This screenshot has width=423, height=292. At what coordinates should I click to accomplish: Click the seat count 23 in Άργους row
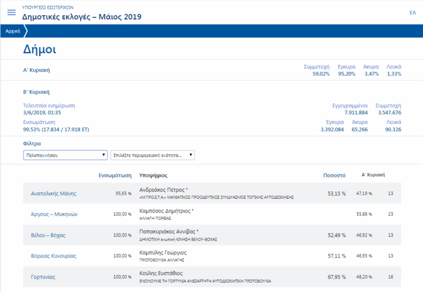(x=391, y=214)
